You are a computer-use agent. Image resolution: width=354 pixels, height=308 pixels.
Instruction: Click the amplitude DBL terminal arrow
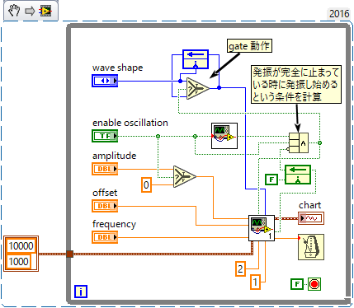click(116, 169)
